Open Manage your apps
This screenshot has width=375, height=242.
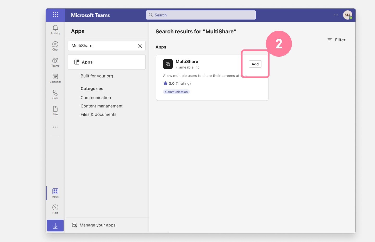click(x=97, y=225)
